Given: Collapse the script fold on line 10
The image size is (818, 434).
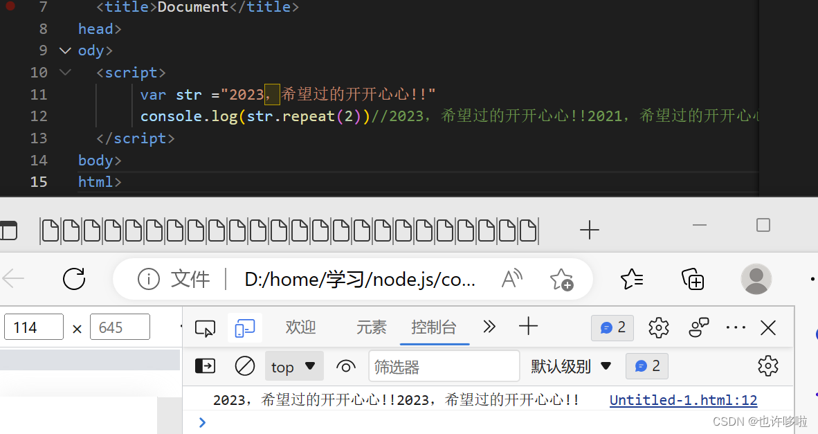Looking at the screenshot, I should (65, 72).
